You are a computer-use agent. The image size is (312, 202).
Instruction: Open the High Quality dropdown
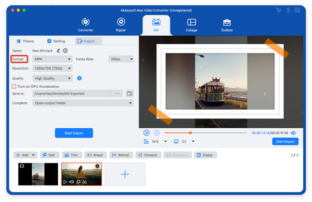(x=53, y=78)
